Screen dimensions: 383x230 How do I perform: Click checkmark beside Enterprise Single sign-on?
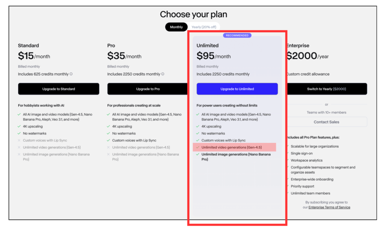[x=287, y=153]
